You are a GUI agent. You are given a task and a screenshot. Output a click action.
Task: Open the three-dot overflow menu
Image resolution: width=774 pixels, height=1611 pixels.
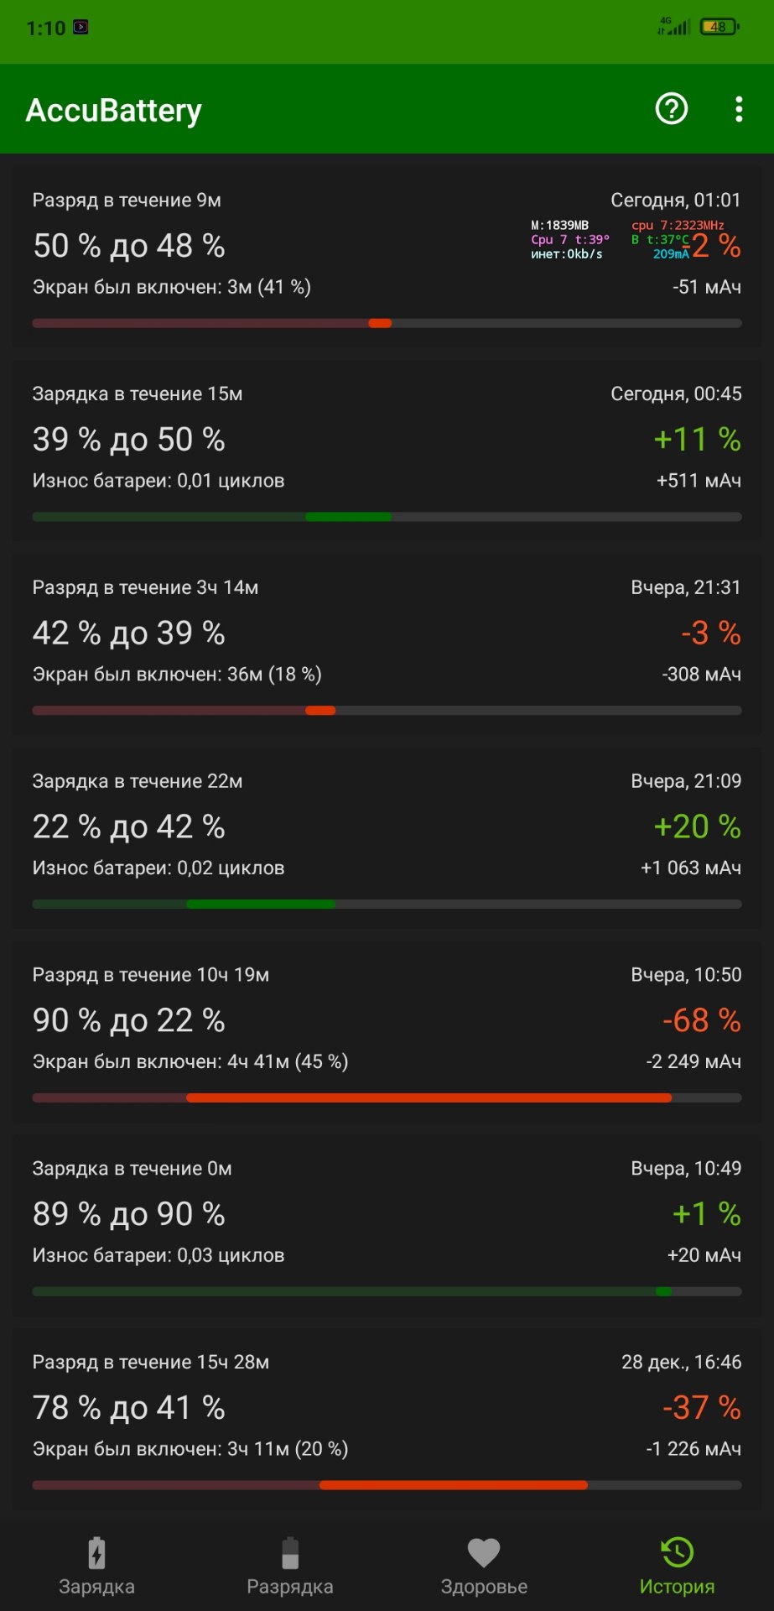738,109
